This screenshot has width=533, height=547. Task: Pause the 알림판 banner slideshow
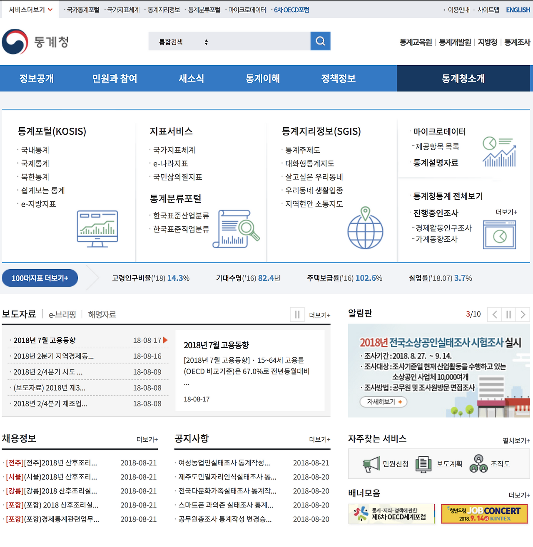click(x=508, y=314)
